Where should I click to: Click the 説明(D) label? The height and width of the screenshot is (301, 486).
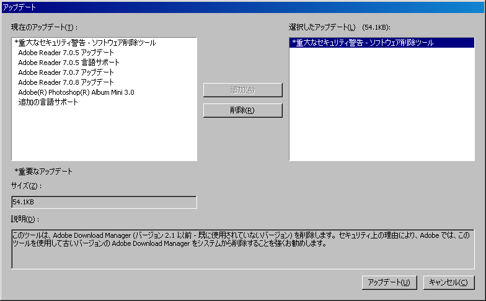point(25,219)
